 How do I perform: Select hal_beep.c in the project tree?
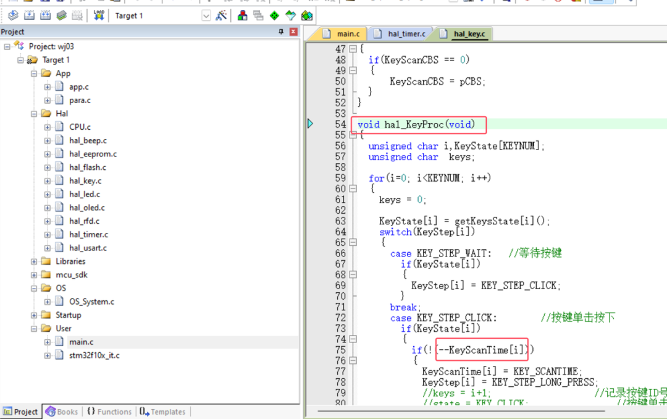pos(88,140)
